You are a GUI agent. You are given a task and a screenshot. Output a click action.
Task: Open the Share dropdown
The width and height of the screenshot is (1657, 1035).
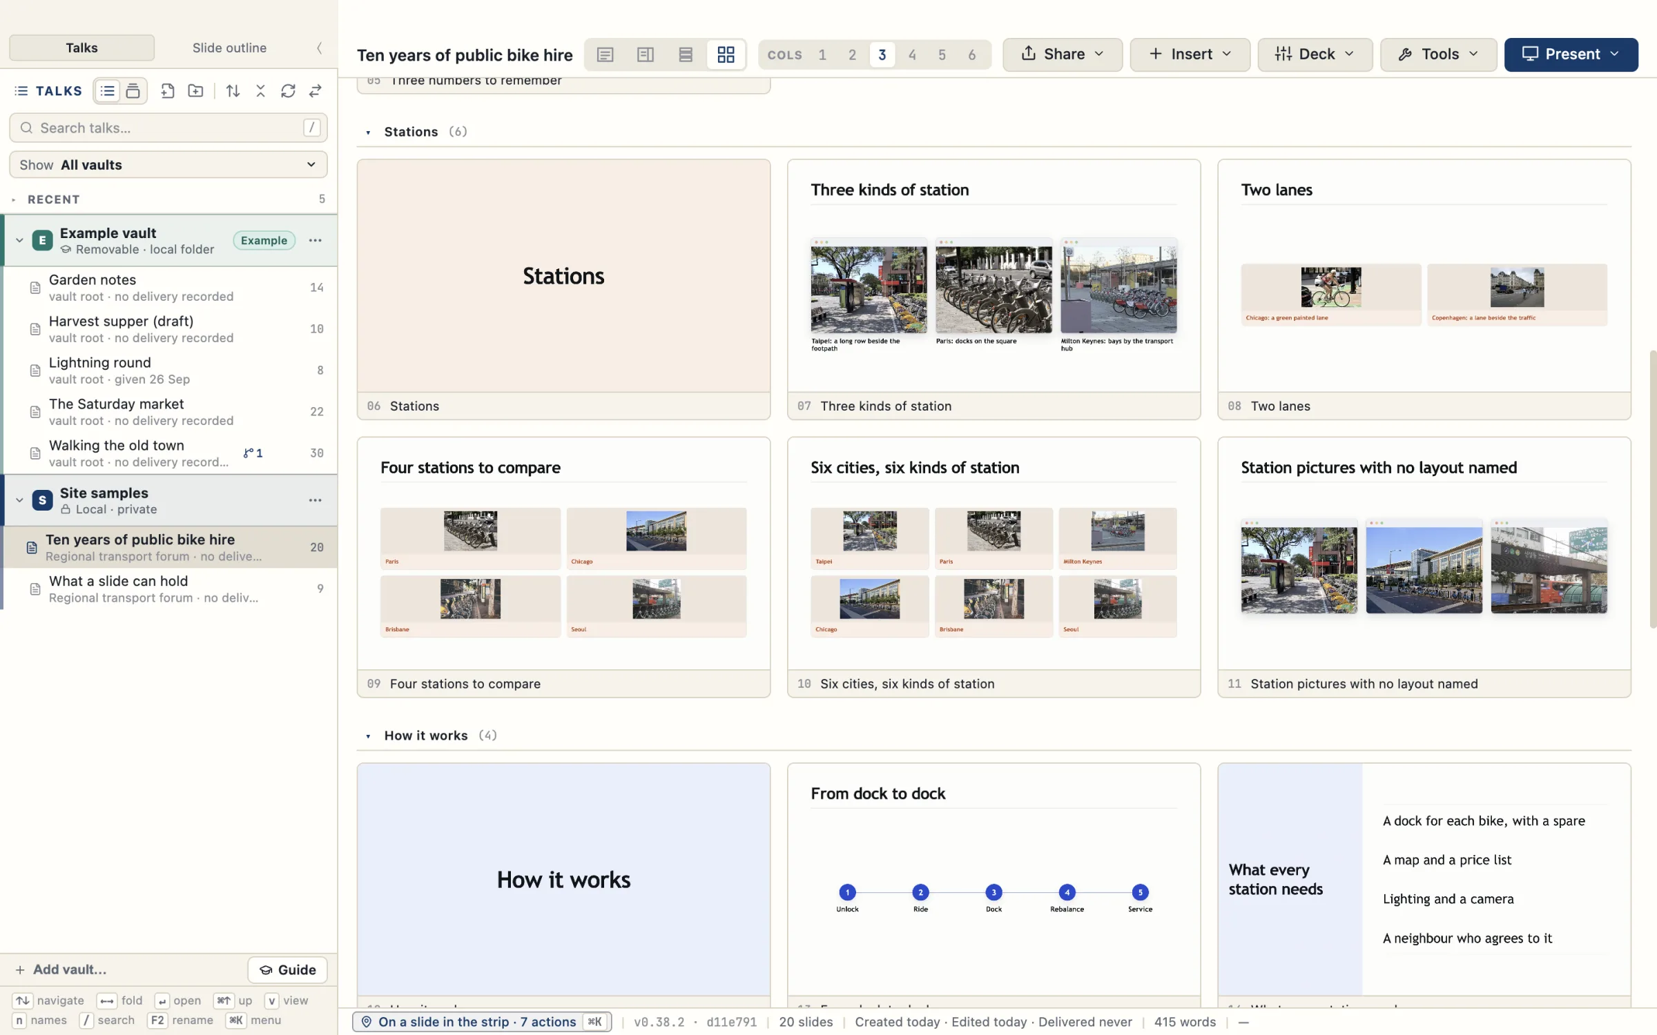pyautogui.click(x=1062, y=54)
